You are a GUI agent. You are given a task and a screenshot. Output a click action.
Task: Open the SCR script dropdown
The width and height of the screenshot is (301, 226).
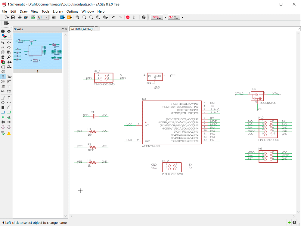(63, 17)
